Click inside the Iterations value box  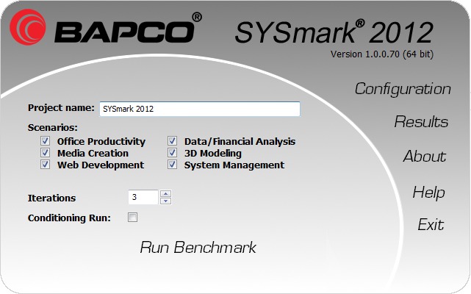click(143, 197)
